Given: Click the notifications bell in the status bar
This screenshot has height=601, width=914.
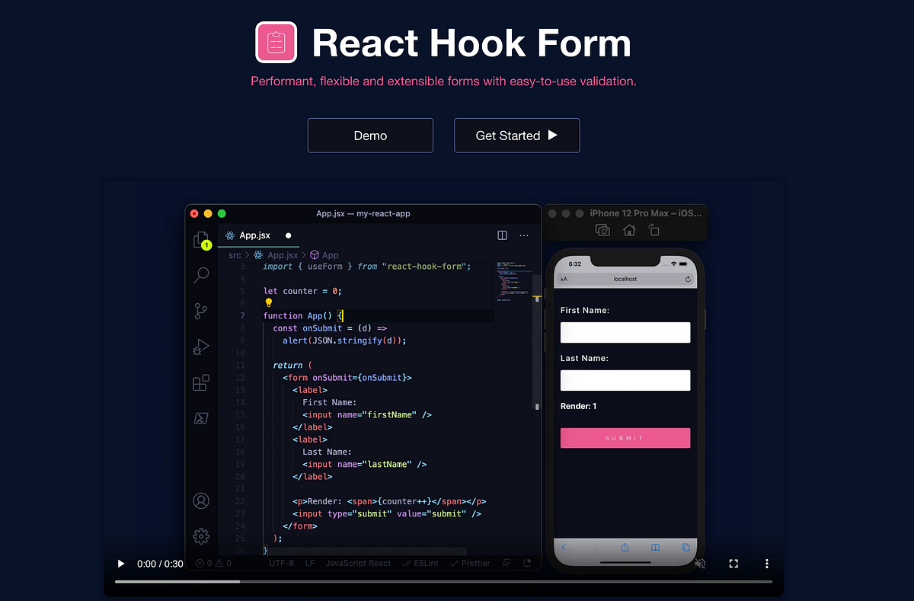Looking at the screenshot, I should coord(527,564).
